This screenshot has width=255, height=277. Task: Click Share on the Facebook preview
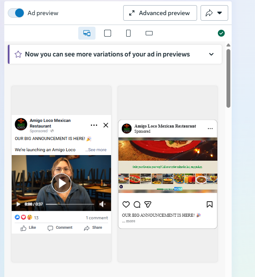tap(93, 228)
